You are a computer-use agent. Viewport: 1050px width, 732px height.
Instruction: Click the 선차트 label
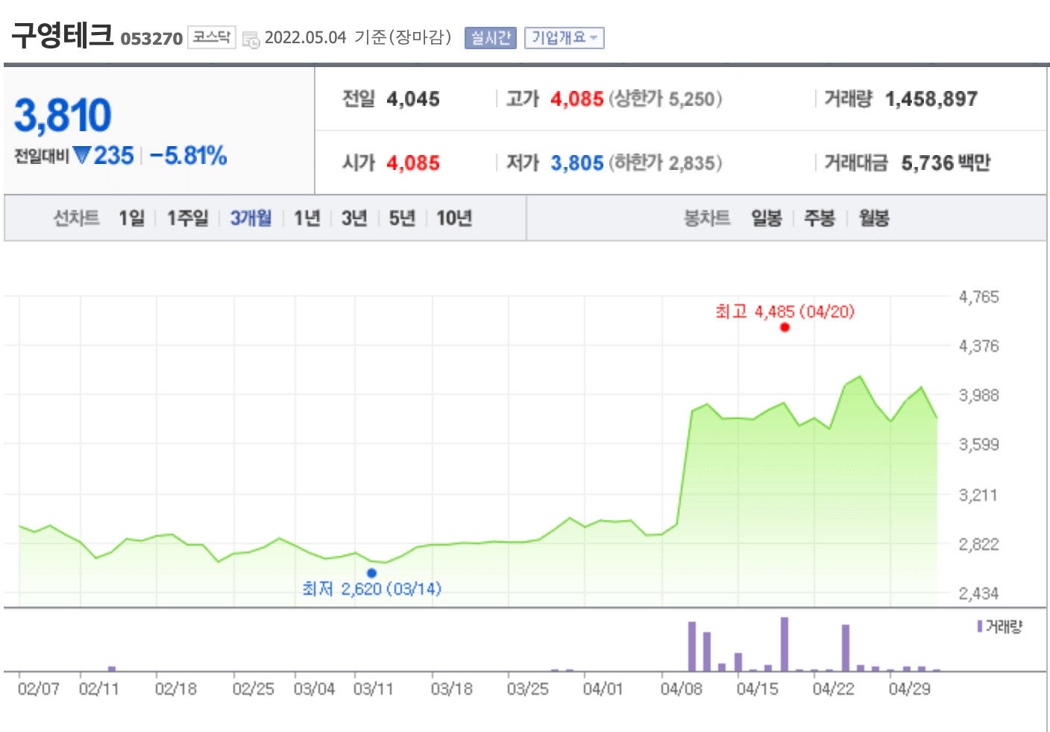coord(76,218)
